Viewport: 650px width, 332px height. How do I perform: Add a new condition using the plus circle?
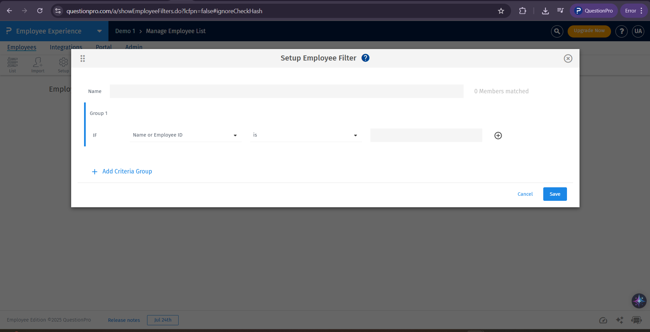497,136
